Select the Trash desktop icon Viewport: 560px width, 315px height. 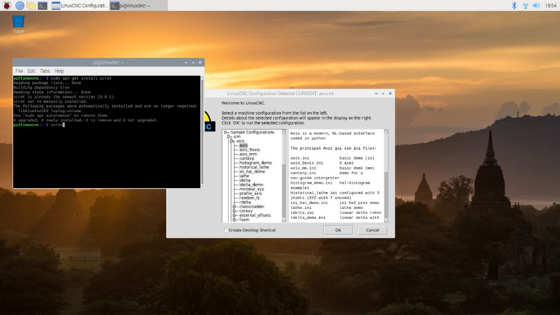pyautogui.click(x=19, y=24)
